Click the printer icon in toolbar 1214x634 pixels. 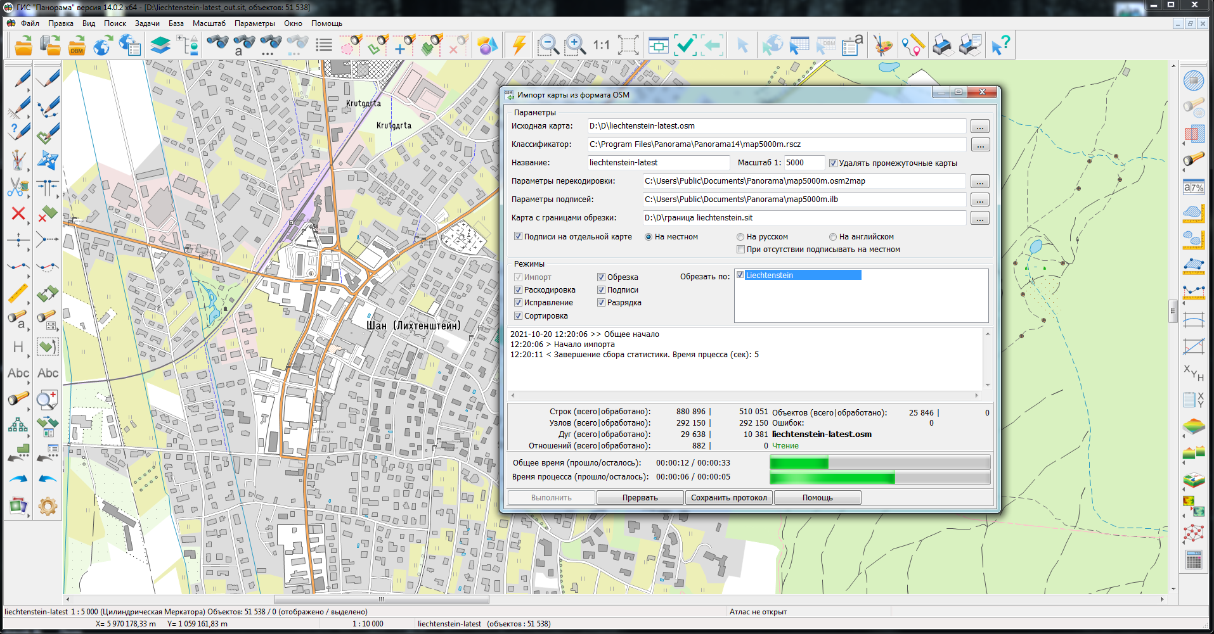(943, 46)
